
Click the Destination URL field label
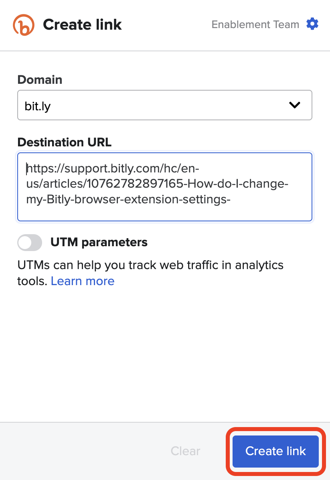click(x=64, y=142)
